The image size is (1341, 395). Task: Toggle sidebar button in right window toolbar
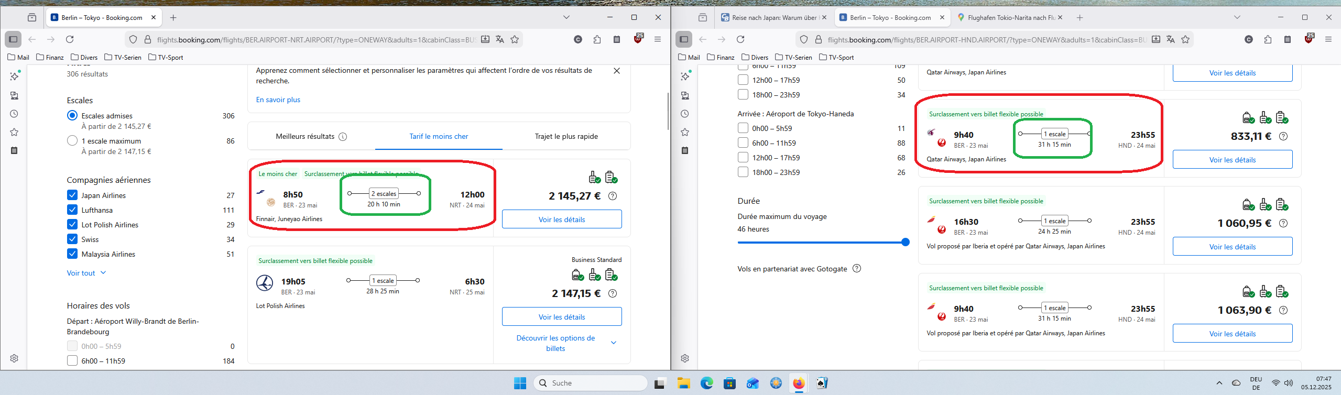tap(684, 39)
